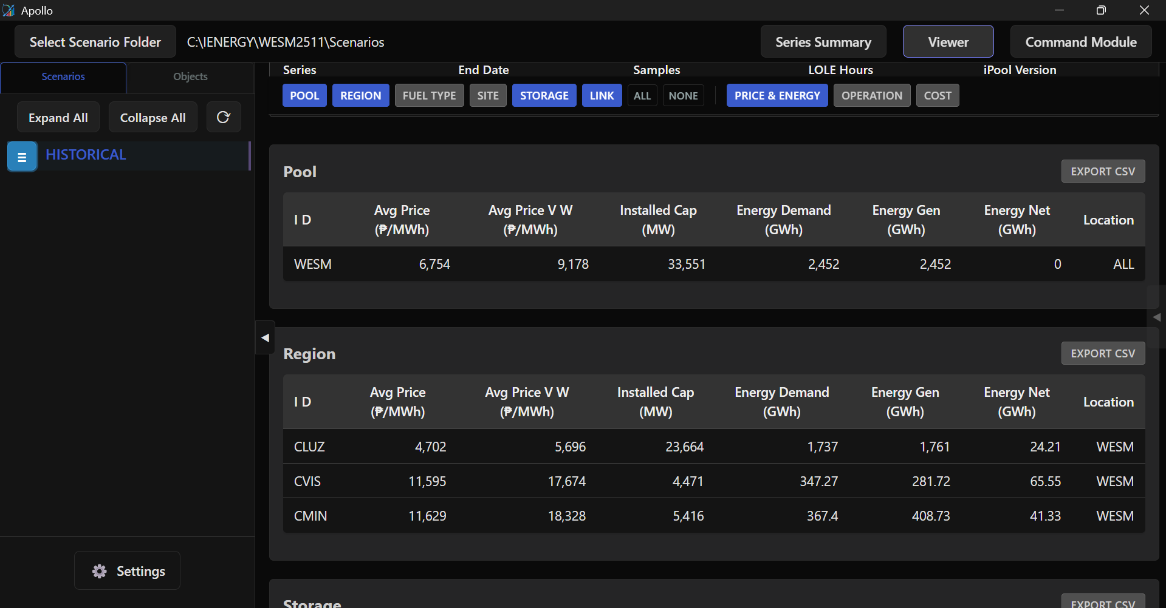Click the Apollo app logo icon

coord(9,10)
